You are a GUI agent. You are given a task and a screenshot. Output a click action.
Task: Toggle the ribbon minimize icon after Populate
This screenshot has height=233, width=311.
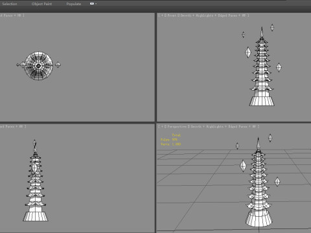(92, 4)
